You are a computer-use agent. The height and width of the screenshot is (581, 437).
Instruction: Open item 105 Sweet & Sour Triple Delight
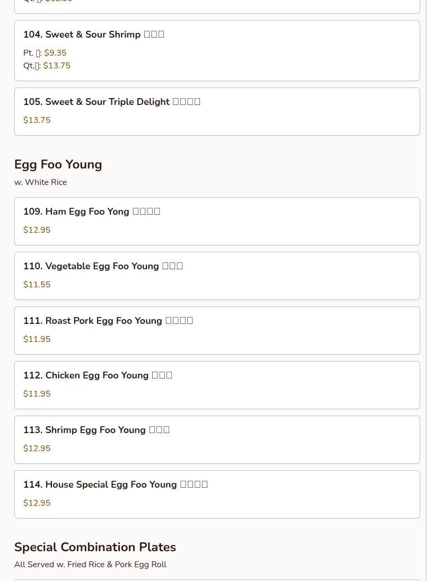[x=111, y=102]
